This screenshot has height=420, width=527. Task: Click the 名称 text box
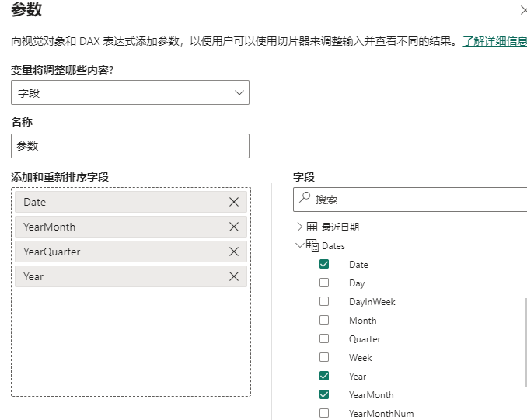130,146
